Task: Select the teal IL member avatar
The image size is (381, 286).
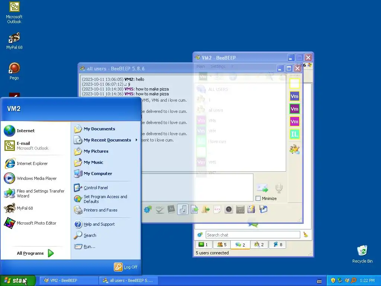Action: [x=295, y=134]
